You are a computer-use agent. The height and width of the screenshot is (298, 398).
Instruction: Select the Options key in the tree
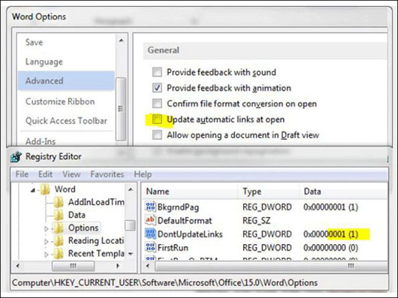83,228
